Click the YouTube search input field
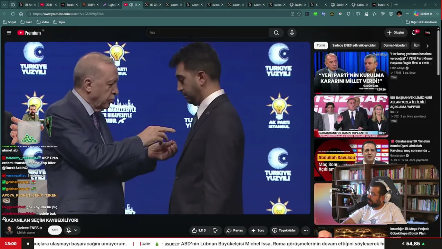The height and width of the screenshot is (249, 442). (x=208, y=33)
